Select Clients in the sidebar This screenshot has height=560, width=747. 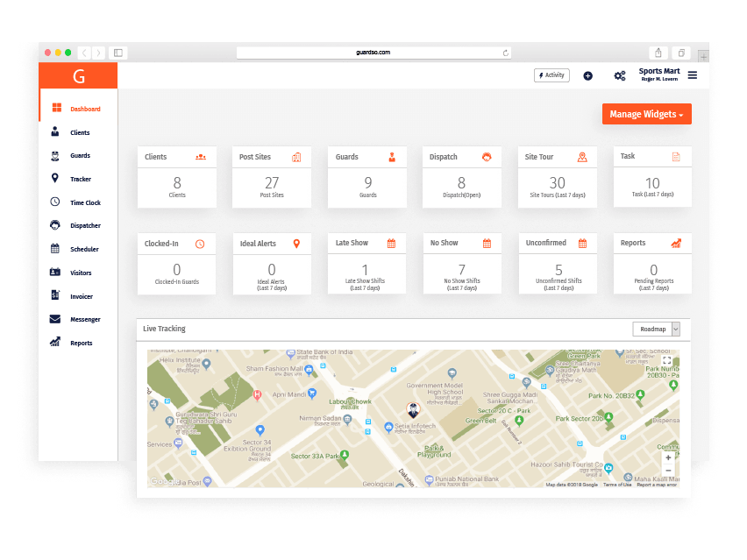pos(78,132)
